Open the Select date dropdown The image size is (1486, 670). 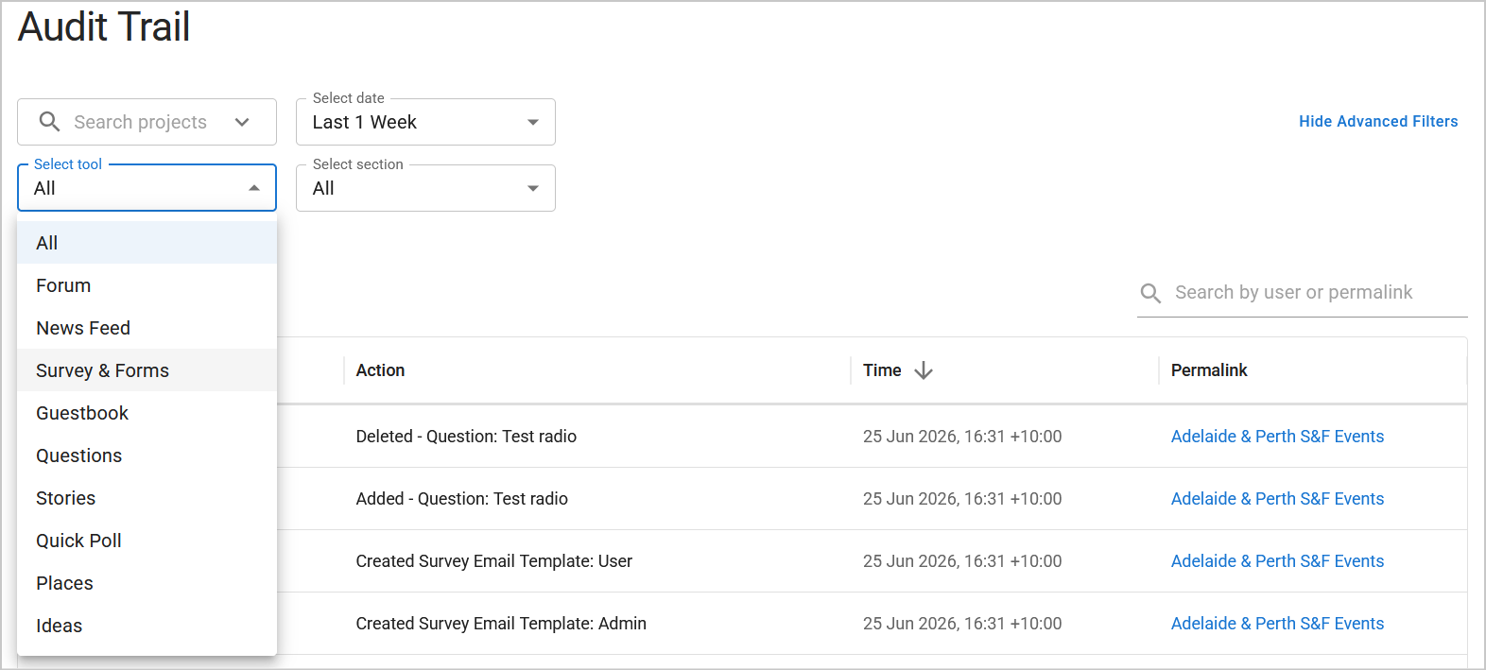tap(425, 122)
